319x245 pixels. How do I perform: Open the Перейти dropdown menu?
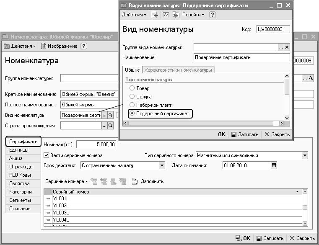pos(193,15)
